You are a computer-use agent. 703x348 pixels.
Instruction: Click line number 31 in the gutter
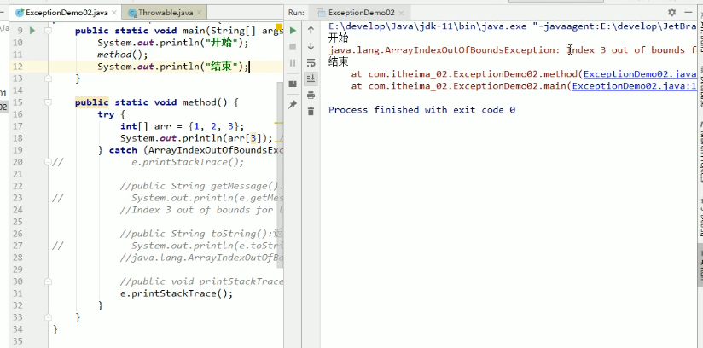18,293
